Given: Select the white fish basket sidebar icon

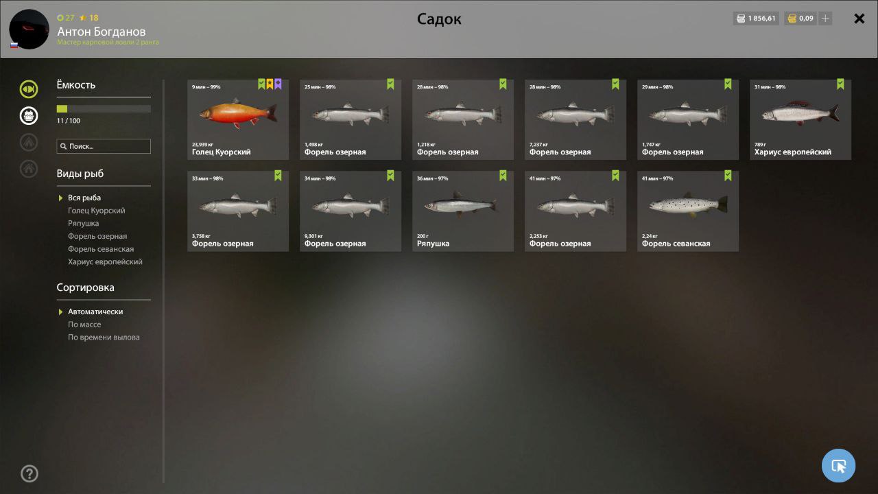Looking at the screenshot, I should (29, 115).
